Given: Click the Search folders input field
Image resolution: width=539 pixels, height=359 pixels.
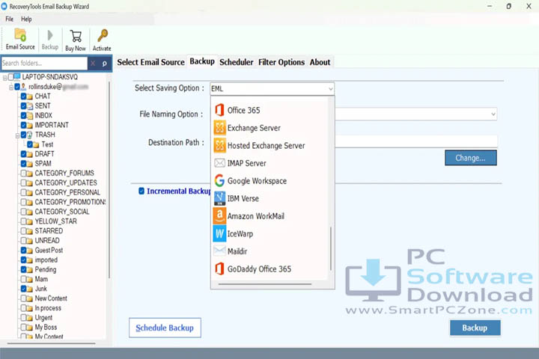Looking at the screenshot, I should pyautogui.click(x=44, y=64).
